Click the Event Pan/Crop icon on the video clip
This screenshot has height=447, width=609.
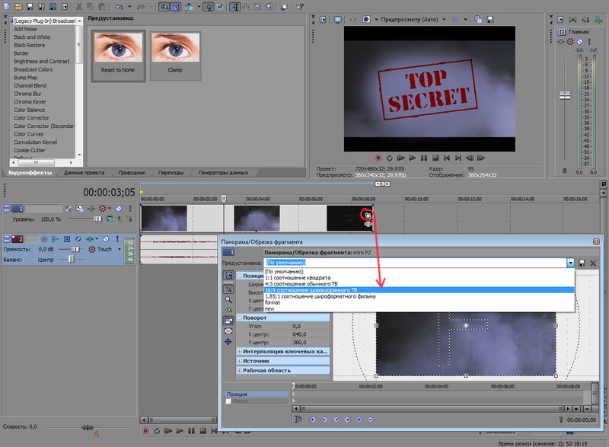click(368, 215)
